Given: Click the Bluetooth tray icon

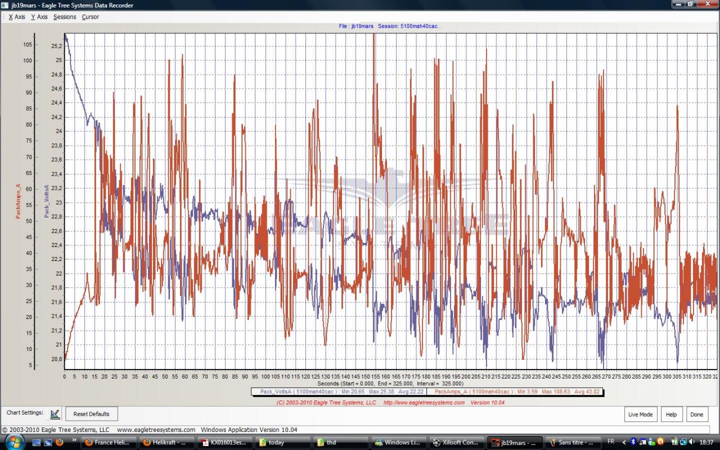Looking at the screenshot, I should pyautogui.click(x=633, y=442).
